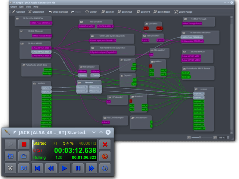The width and height of the screenshot is (239, 179).
Task: Select the MasterIn_1 port on Qtractor
Action: point(82,87)
